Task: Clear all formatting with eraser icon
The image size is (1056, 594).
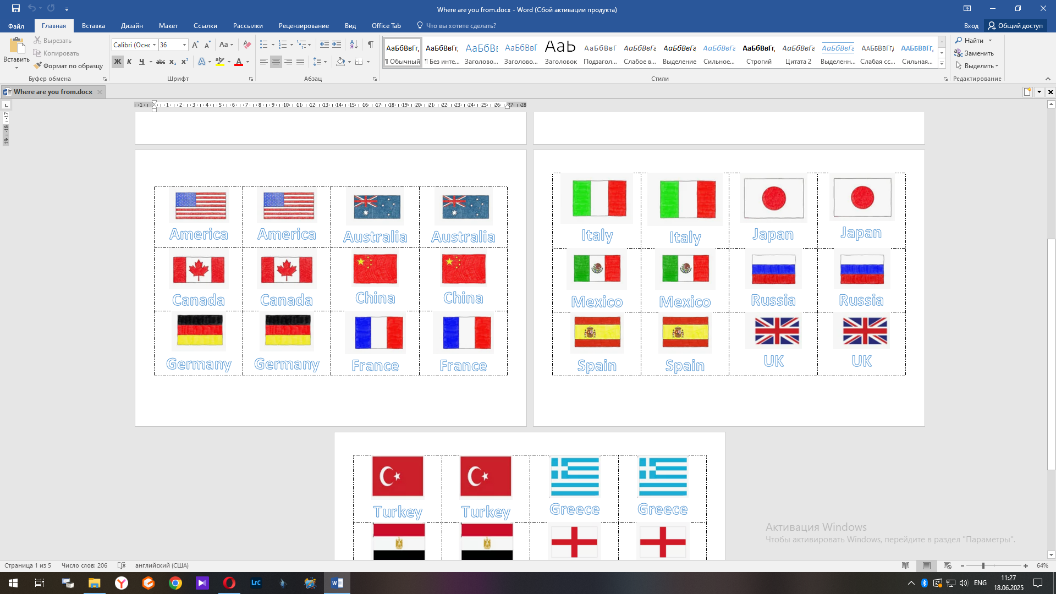Action: pyautogui.click(x=248, y=45)
